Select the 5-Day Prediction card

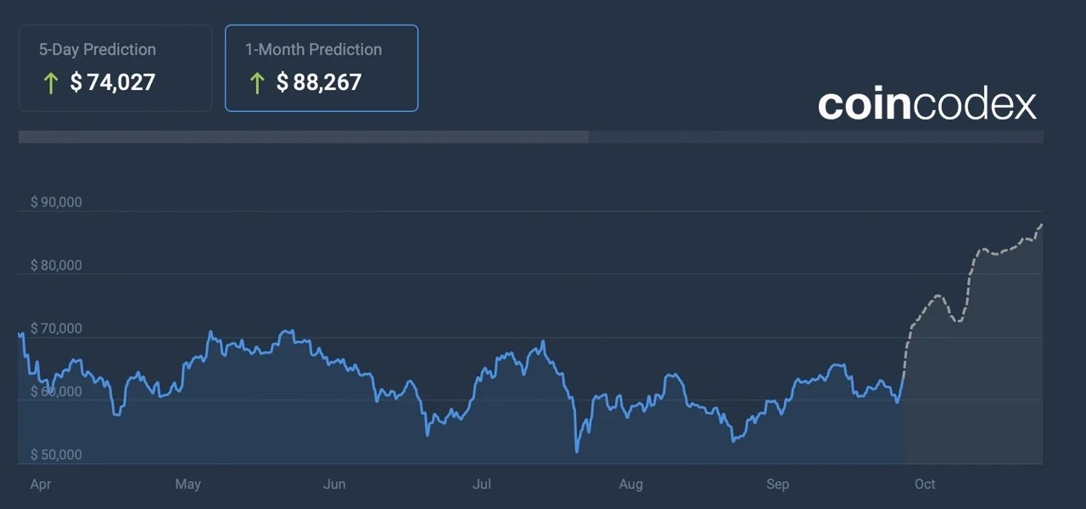point(115,68)
